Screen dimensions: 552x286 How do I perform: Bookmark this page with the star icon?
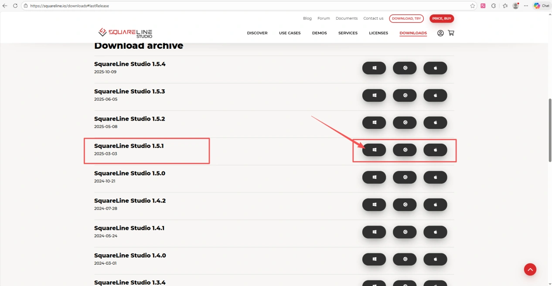[x=472, y=6]
